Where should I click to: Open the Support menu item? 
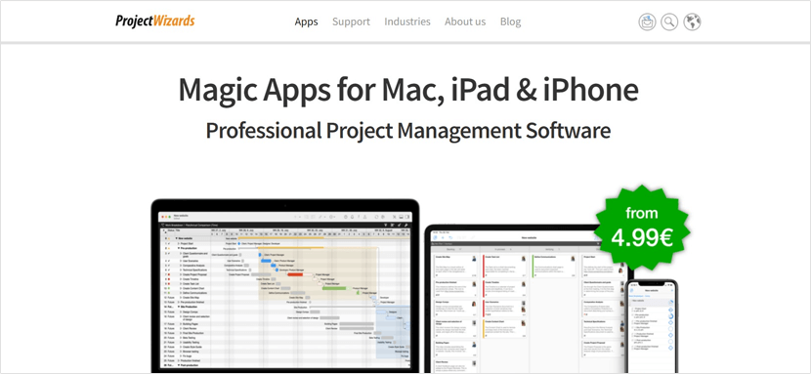(x=351, y=21)
